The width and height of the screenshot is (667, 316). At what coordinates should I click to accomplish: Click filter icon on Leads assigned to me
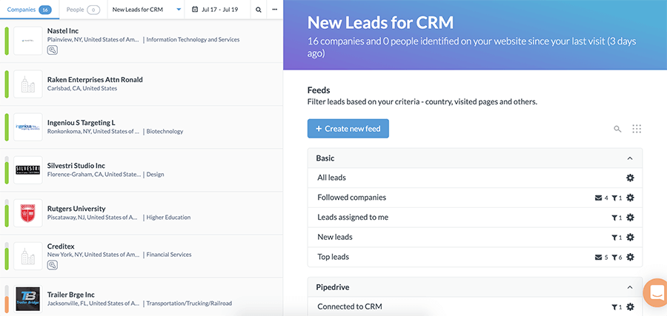(x=614, y=218)
